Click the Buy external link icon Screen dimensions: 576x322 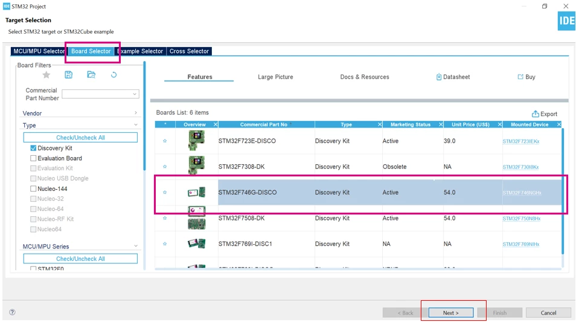point(520,77)
